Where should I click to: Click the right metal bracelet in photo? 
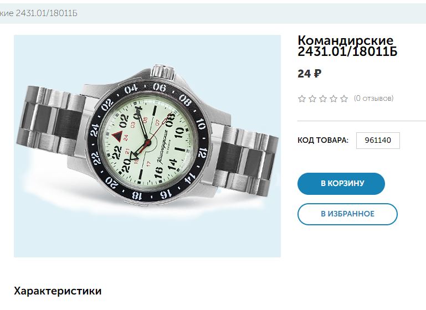click(246, 159)
